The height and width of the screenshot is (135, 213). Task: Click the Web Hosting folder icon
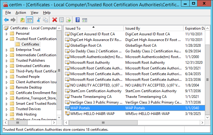(12, 114)
